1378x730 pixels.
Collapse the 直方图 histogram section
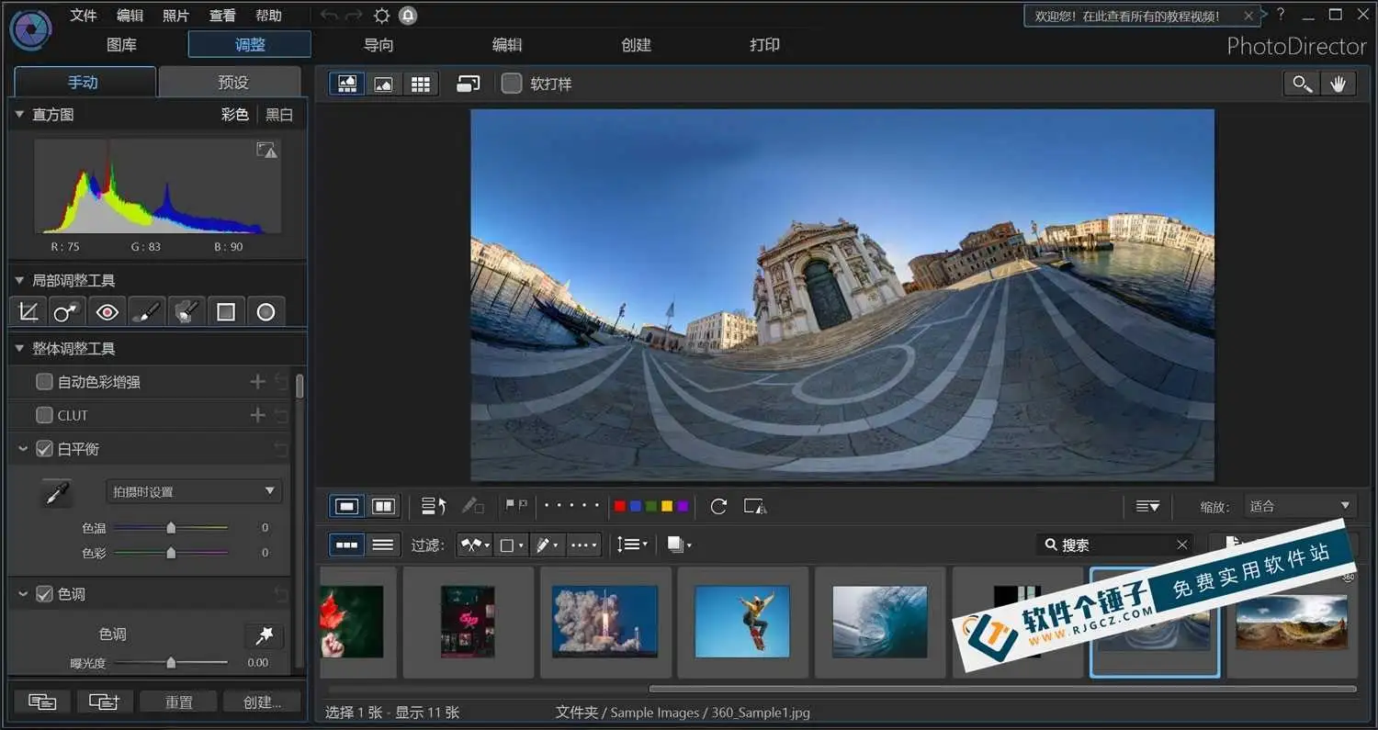[18, 114]
